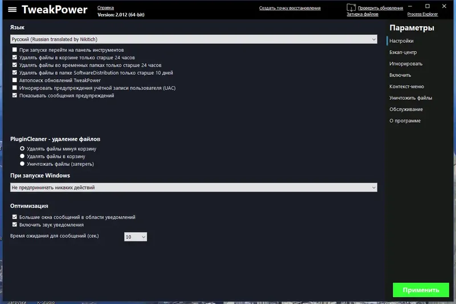Select Настройки in Параметры sidebar
The image size is (456, 304).
coord(401,41)
